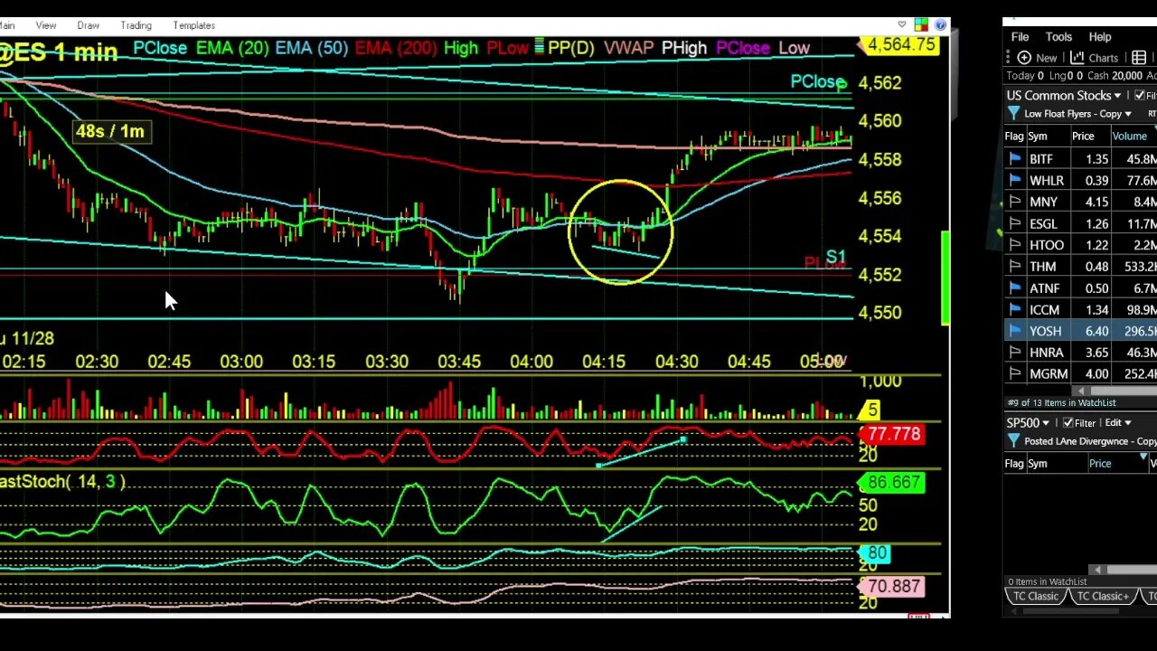Select the HNRA symbol in watchlist
The width and height of the screenshot is (1157, 651).
click(1047, 353)
